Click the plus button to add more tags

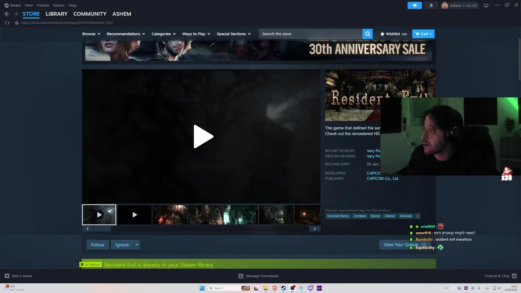[417, 216]
